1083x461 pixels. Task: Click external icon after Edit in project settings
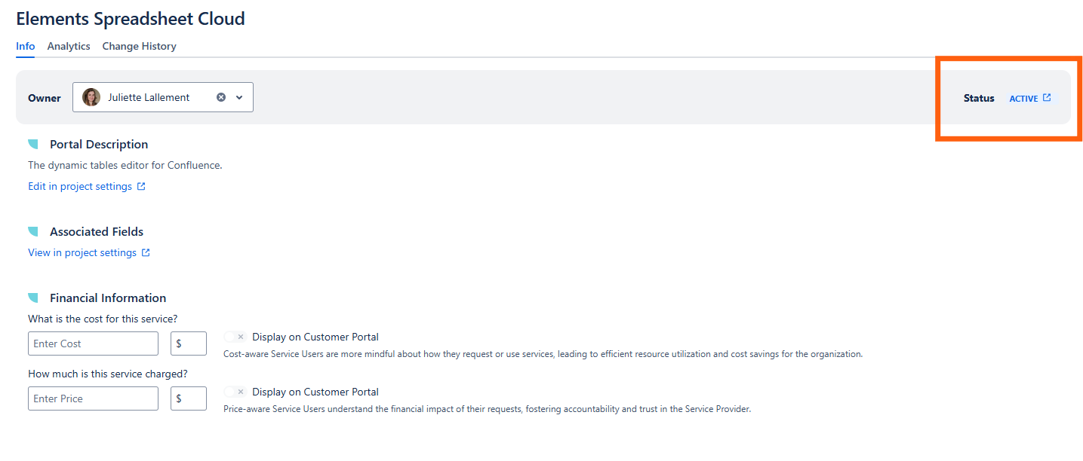click(x=141, y=187)
